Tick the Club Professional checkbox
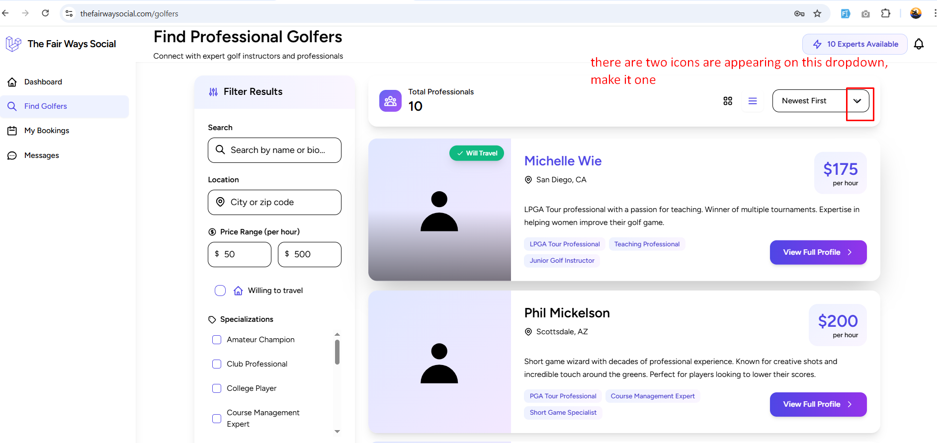Image resolution: width=937 pixels, height=443 pixels. (217, 364)
